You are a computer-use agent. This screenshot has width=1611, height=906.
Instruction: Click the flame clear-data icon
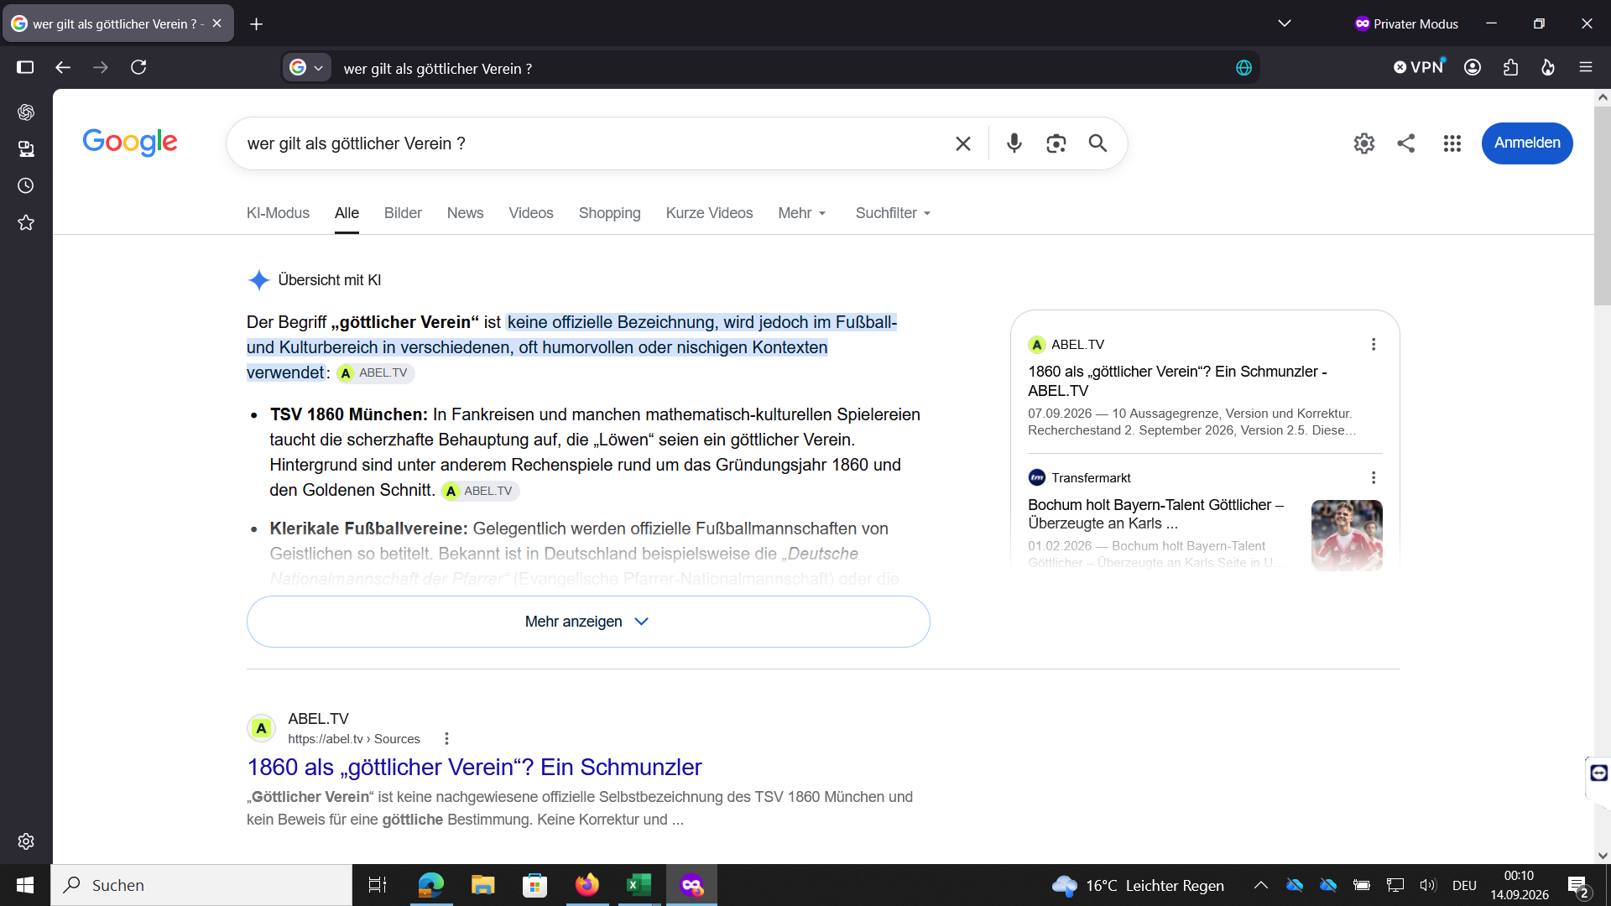(1548, 67)
